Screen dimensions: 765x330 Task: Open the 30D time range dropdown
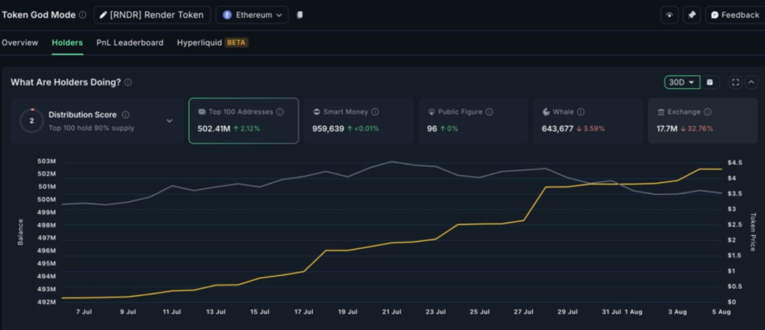click(682, 82)
